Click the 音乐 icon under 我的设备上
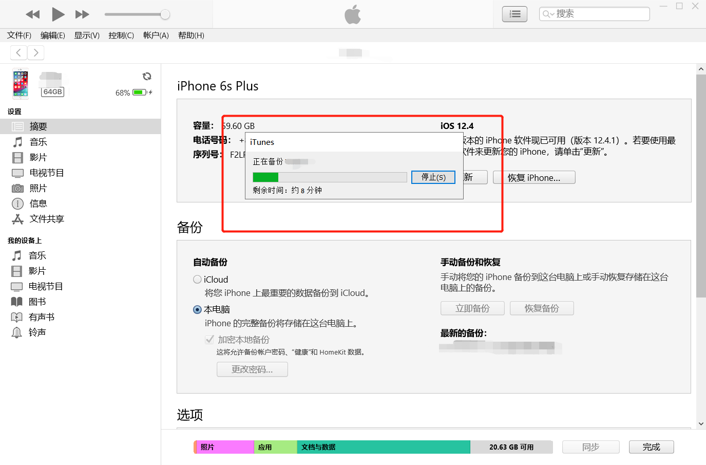This screenshot has height=465, width=706. [x=17, y=255]
